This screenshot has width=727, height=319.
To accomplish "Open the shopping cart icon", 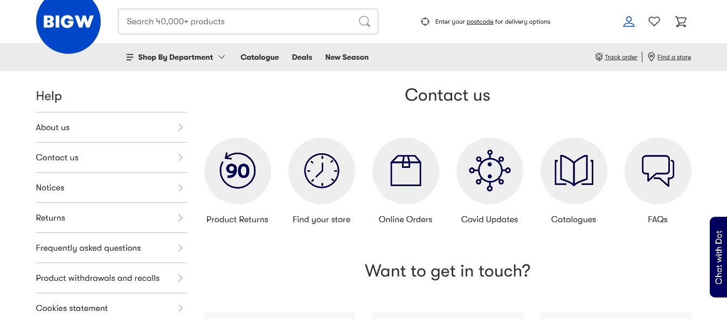I will (x=681, y=22).
